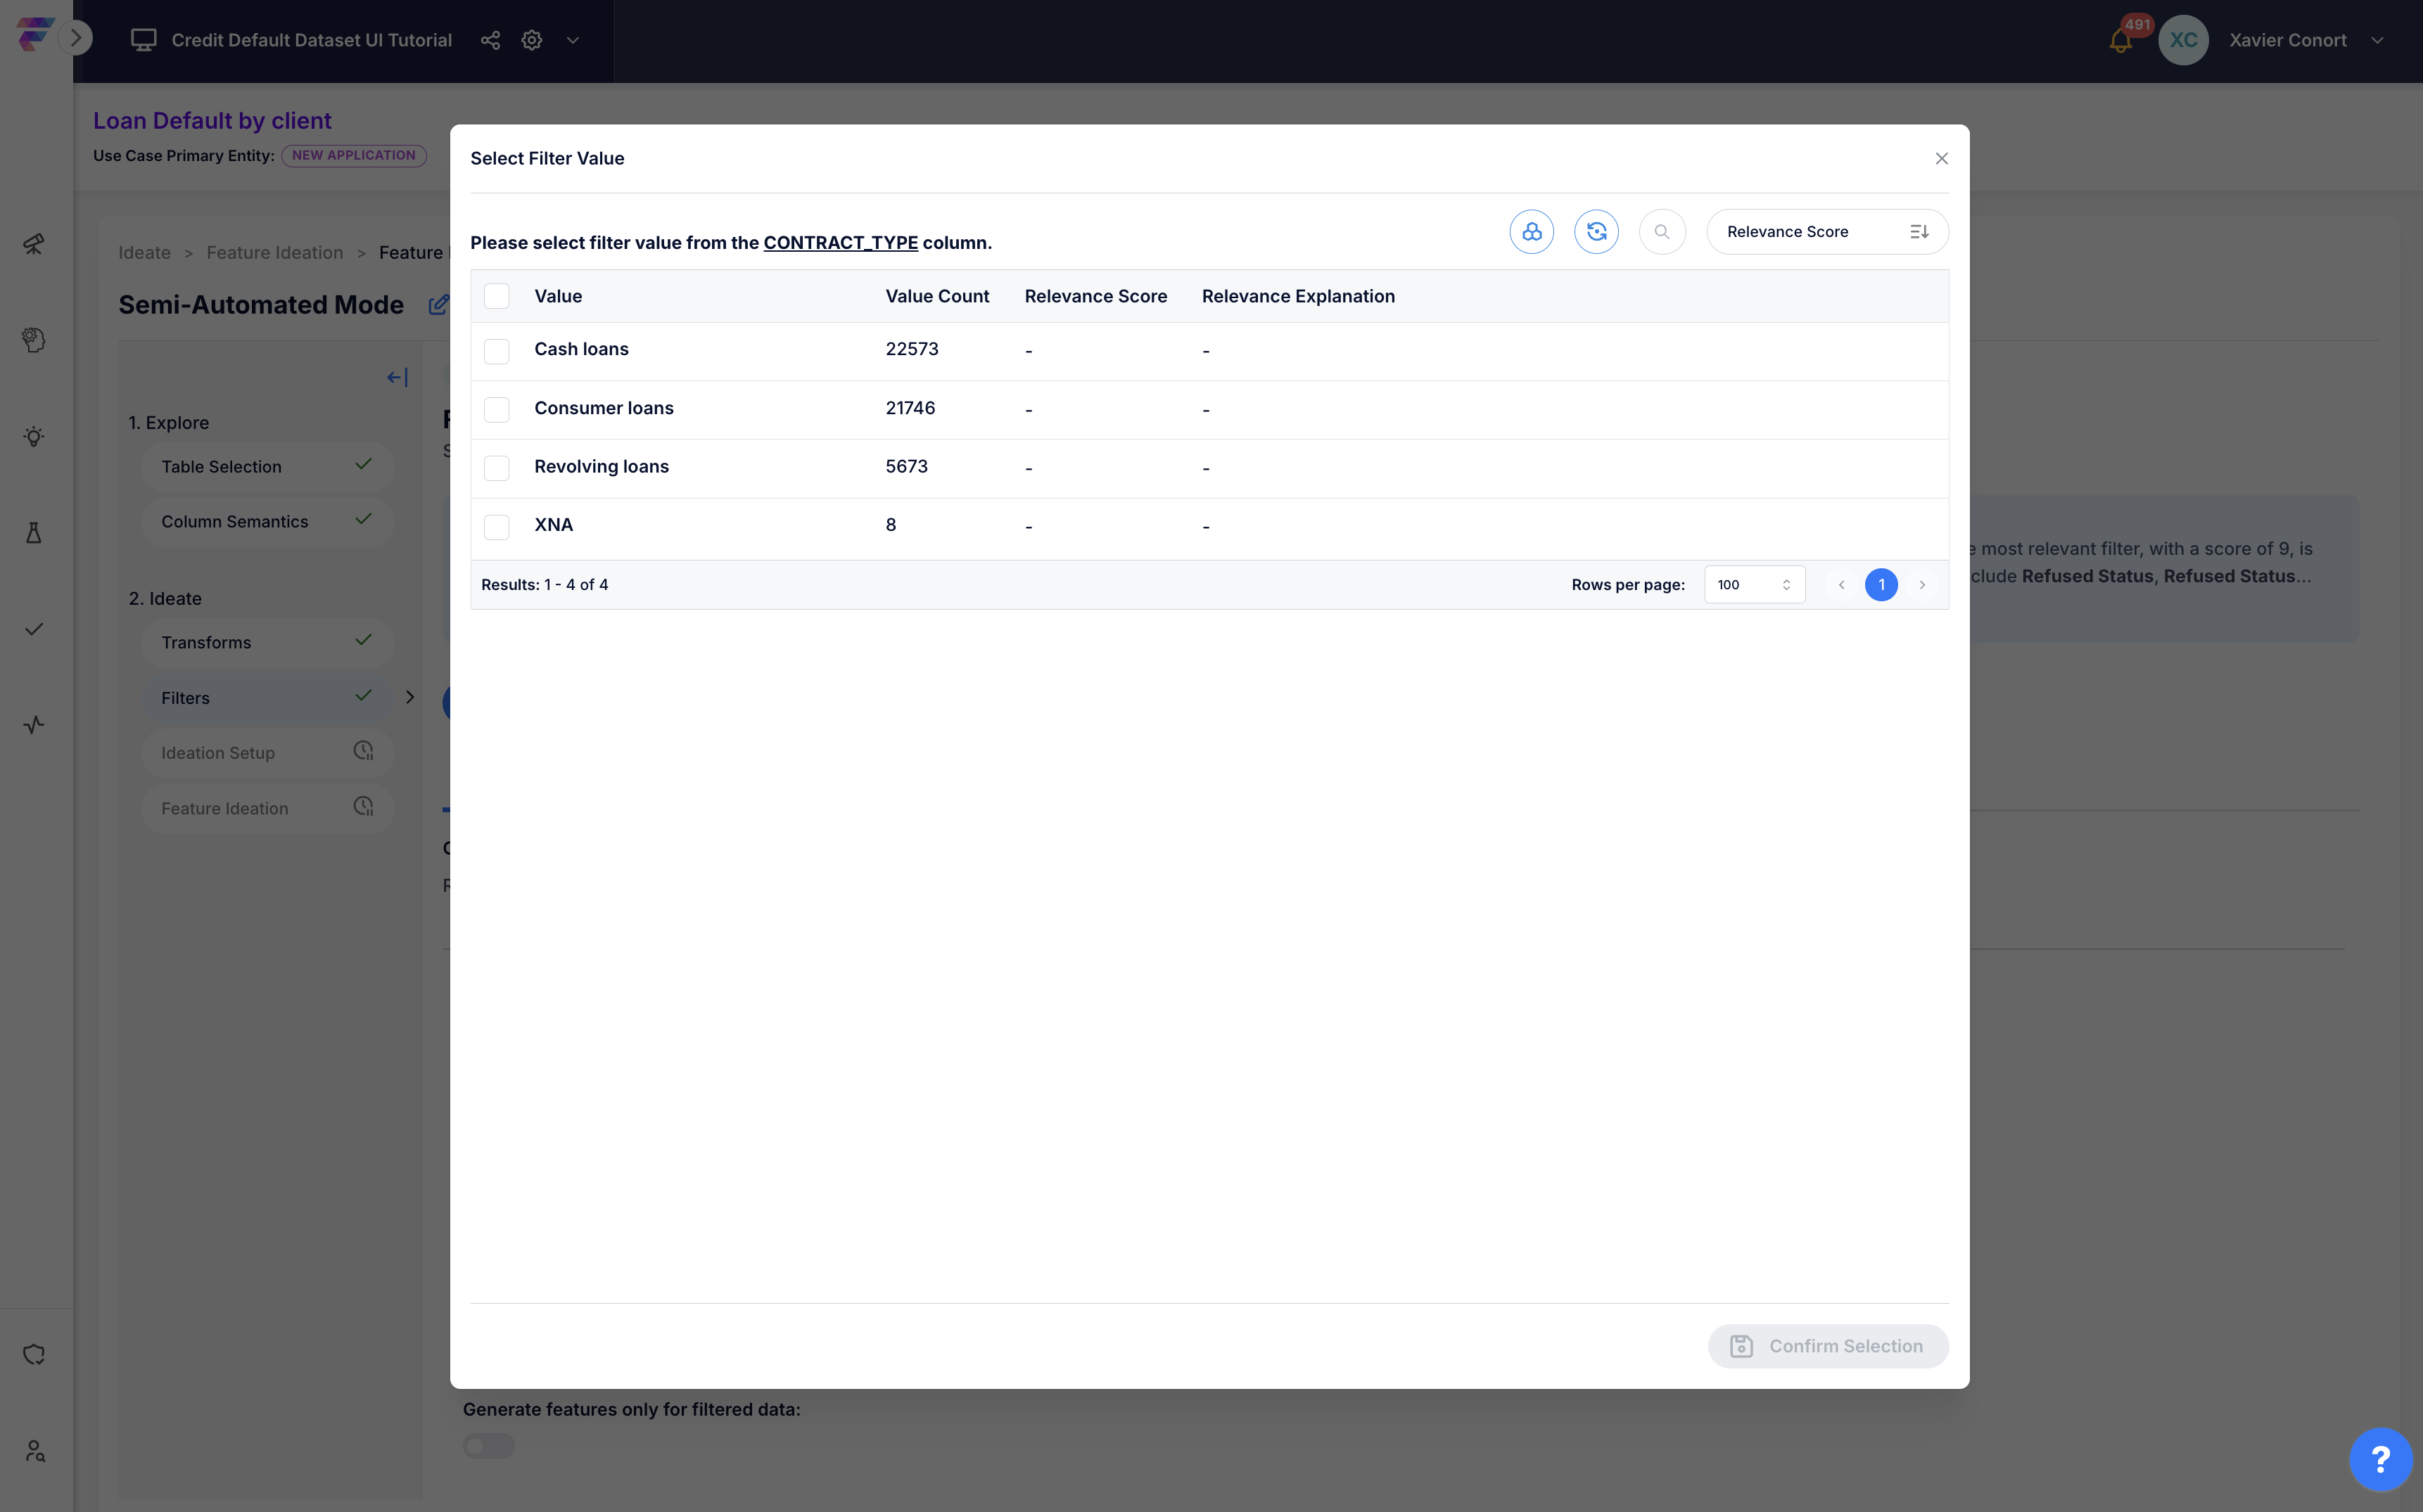The height and width of the screenshot is (1512, 2423).
Task: Click the magnifier search icon in dialog
Action: (1662, 232)
